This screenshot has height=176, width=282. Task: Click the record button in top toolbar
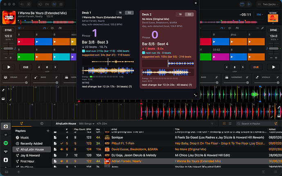tap(29, 4)
